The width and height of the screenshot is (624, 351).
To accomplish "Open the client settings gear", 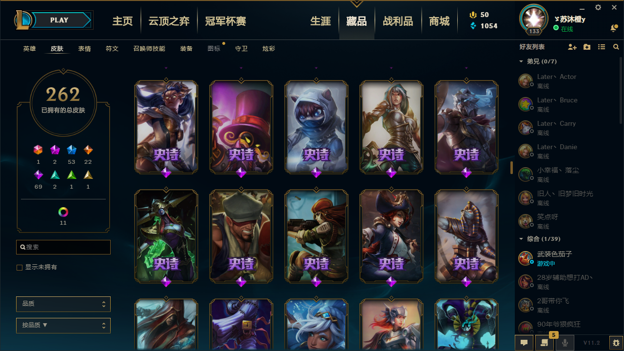I will (x=598, y=7).
